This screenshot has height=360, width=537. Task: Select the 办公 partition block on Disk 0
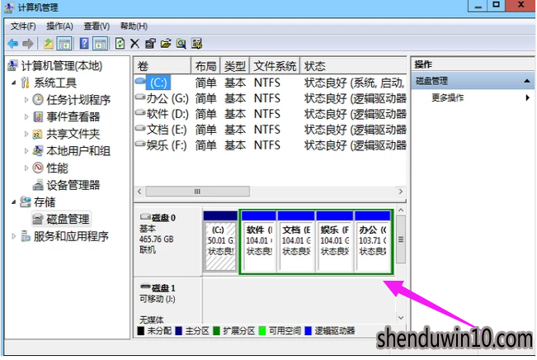tap(373, 242)
